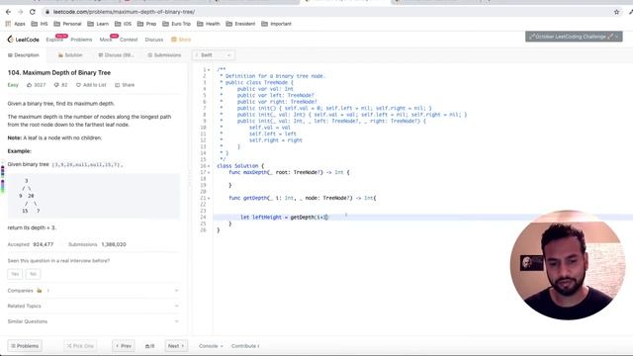Go to the Prev problem
This screenshot has height=356, width=633.
(x=124, y=346)
